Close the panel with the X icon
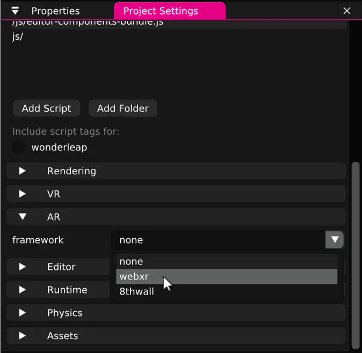This screenshot has height=353, width=362. [x=346, y=11]
